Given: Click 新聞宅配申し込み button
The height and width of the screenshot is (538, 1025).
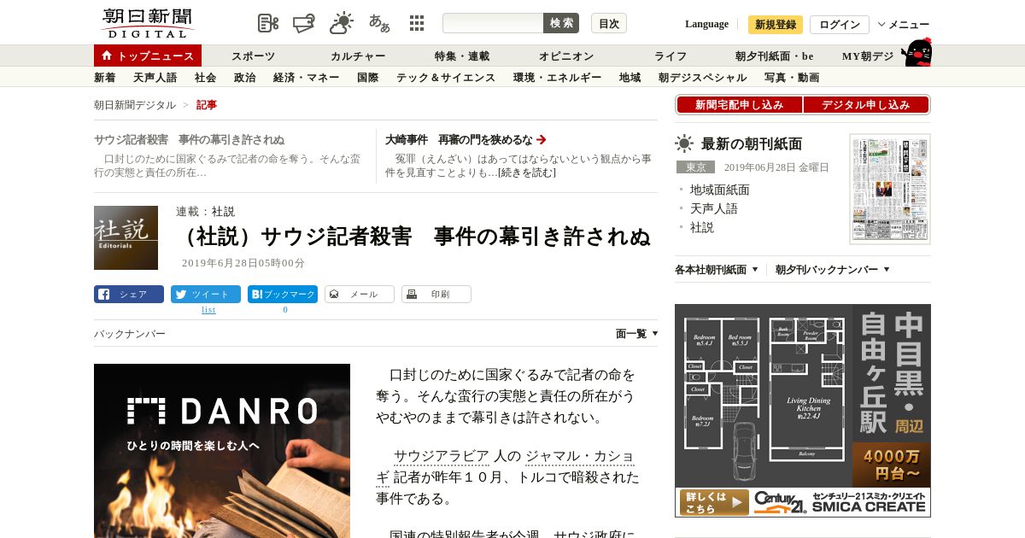Looking at the screenshot, I should point(740,105).
